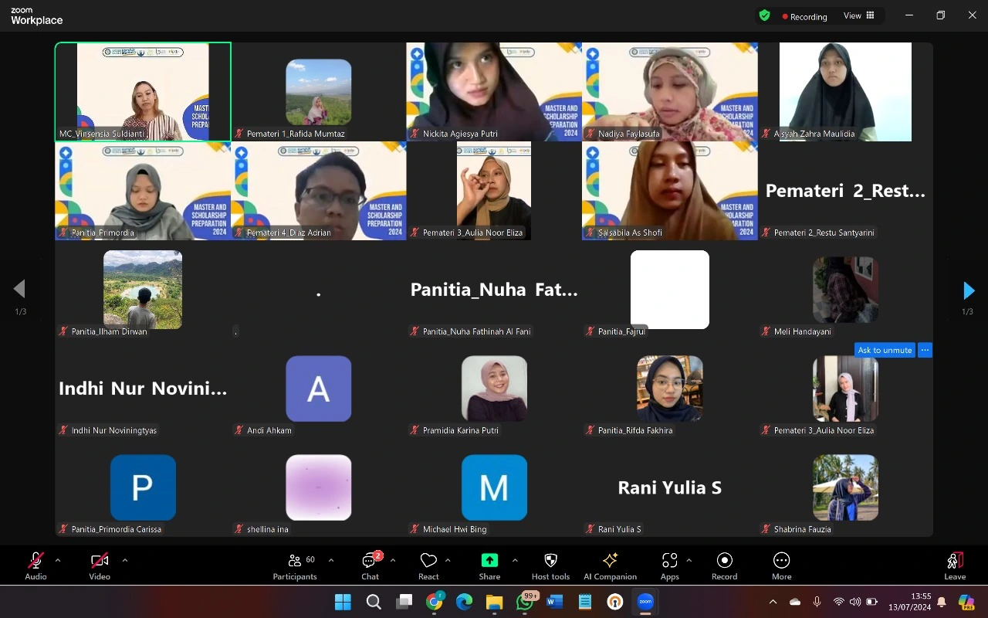Expand the React options caret
Screen dimensions: 988x618
pyautogui.click(x=448, y=560)
